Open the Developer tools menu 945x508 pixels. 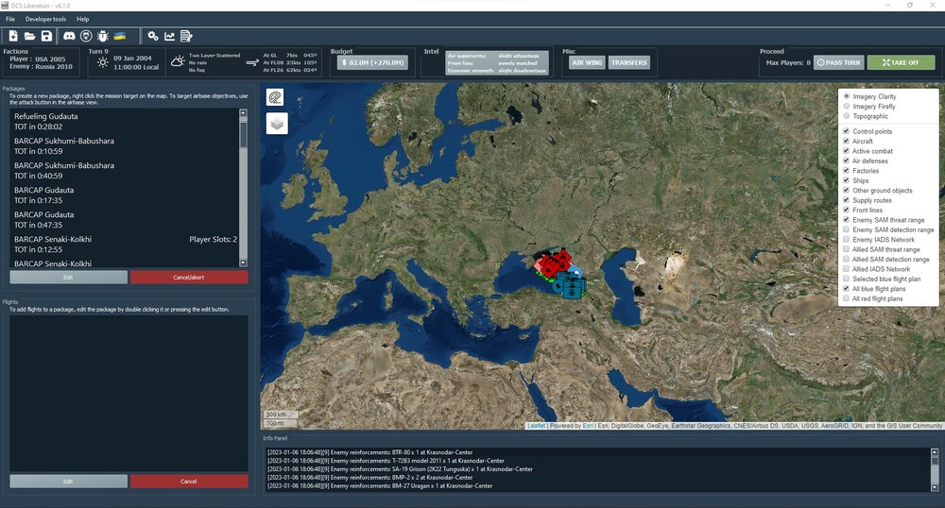click(45, 19)
